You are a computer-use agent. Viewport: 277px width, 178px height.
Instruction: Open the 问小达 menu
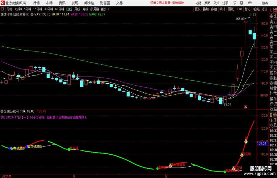click(89, 3)
